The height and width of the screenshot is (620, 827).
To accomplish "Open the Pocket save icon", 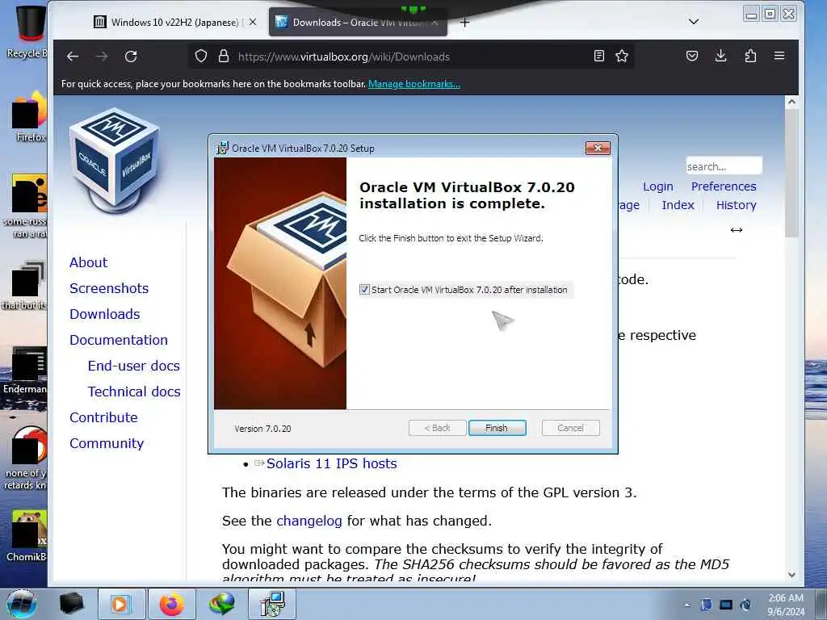I will coord(692,56).
